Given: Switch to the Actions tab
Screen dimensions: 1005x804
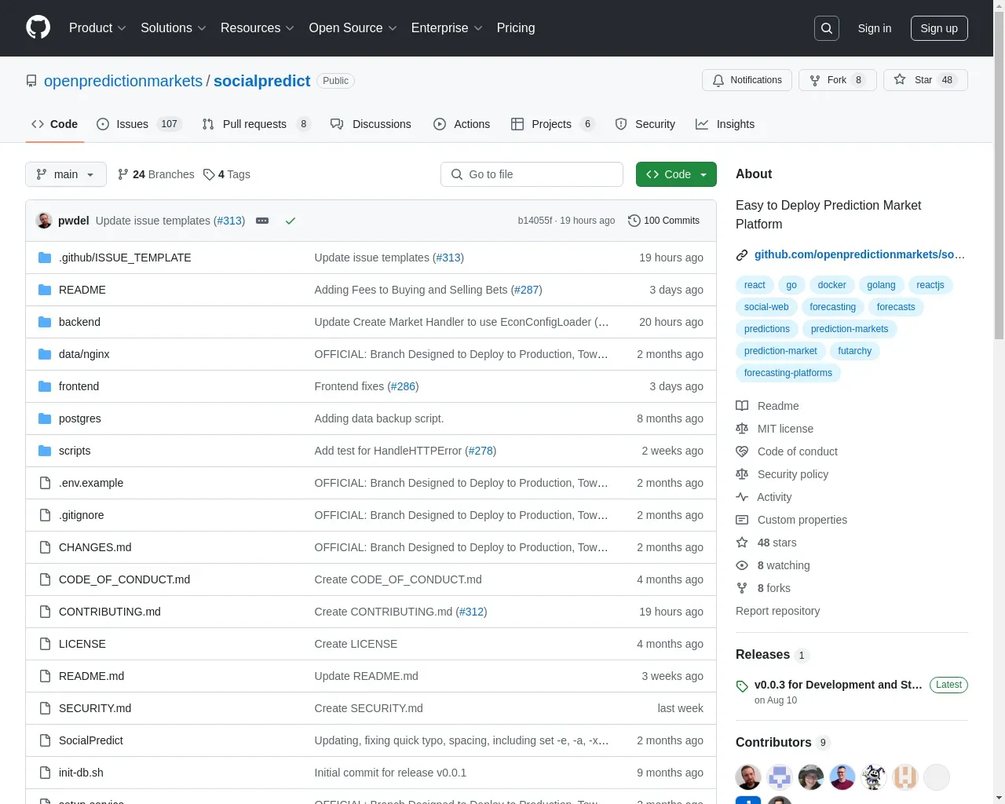Looking at the screenshot, I should click(x=462, y=124).
